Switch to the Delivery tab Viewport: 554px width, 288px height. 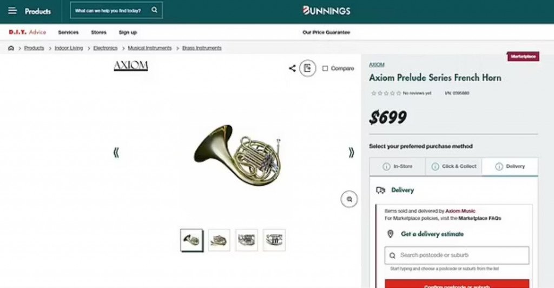(x=510, y=166)
